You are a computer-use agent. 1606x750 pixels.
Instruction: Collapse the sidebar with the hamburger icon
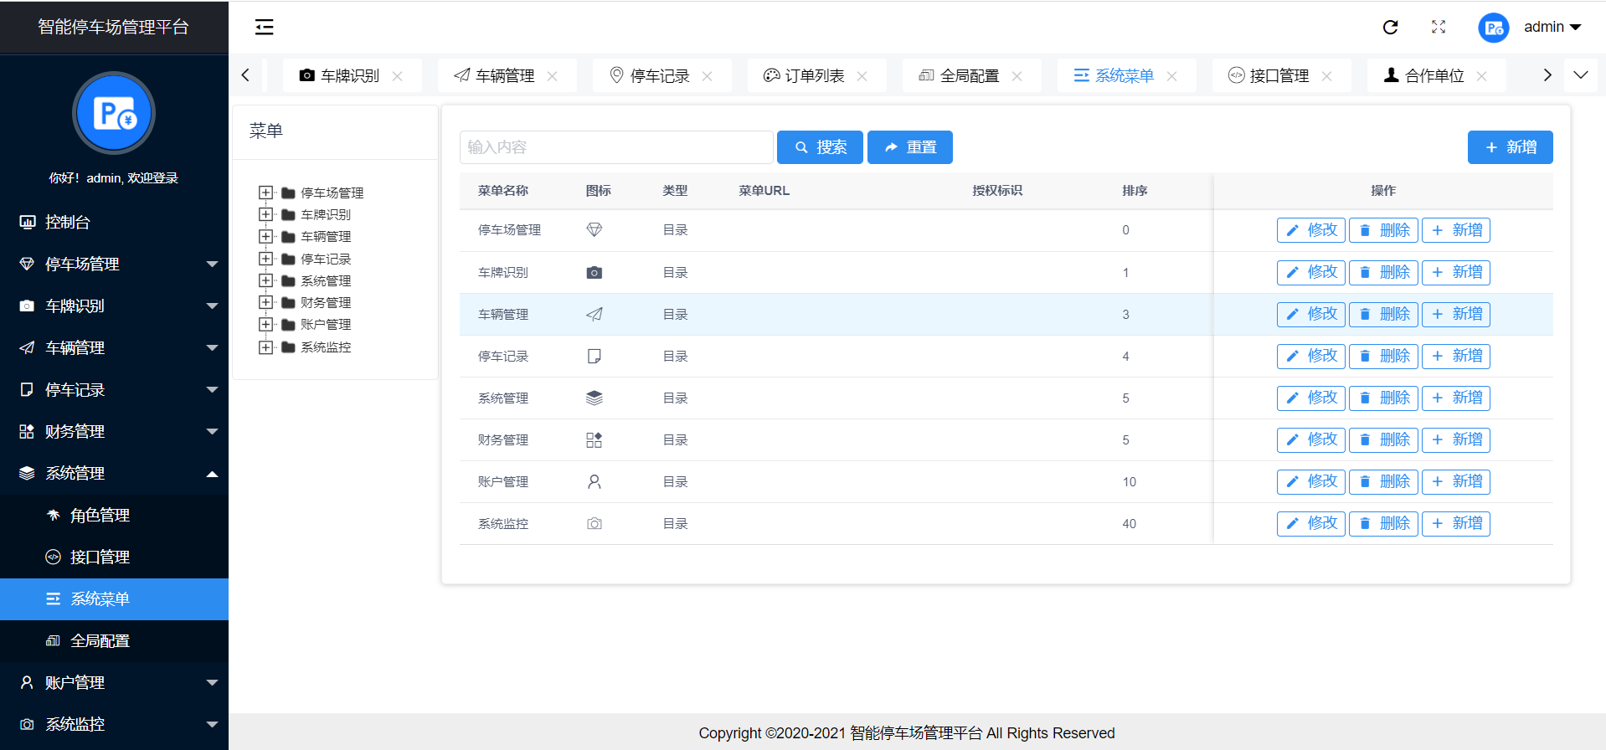(264, 28)
